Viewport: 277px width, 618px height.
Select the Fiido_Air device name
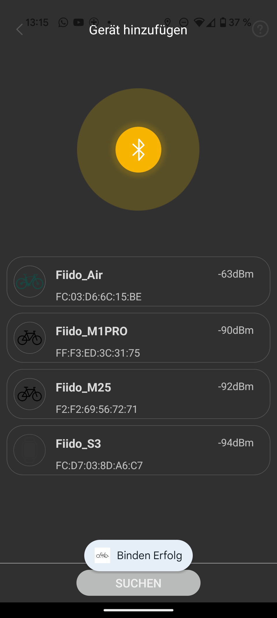click(79, 275)
